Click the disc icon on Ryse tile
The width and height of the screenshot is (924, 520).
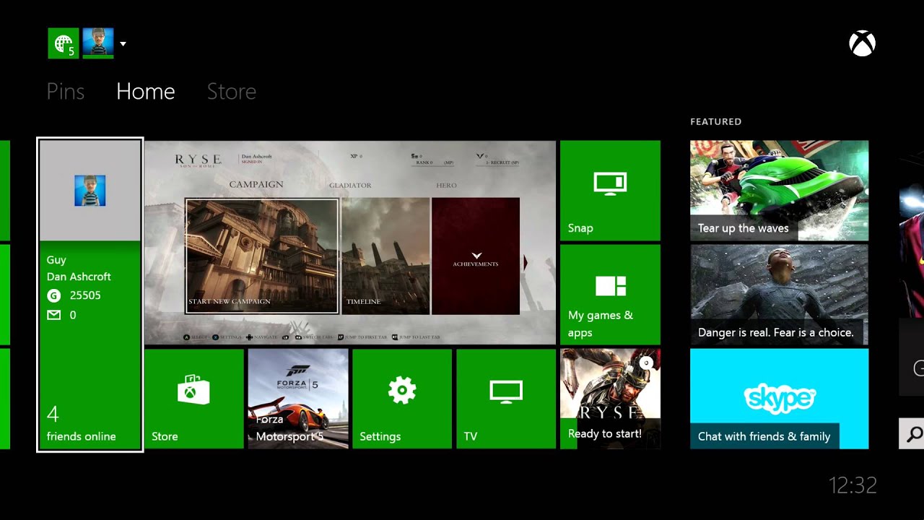click(x=647, y=363)
